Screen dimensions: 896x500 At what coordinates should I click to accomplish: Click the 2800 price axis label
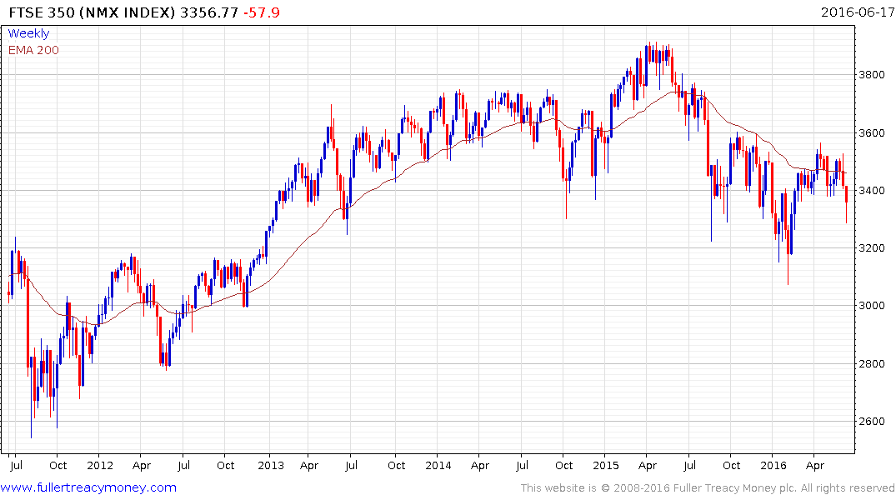pyautogui.click(x=872, y=364)
